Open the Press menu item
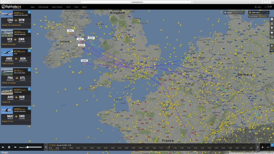Viewport: 274px width, 154px height. pos(76,7)
